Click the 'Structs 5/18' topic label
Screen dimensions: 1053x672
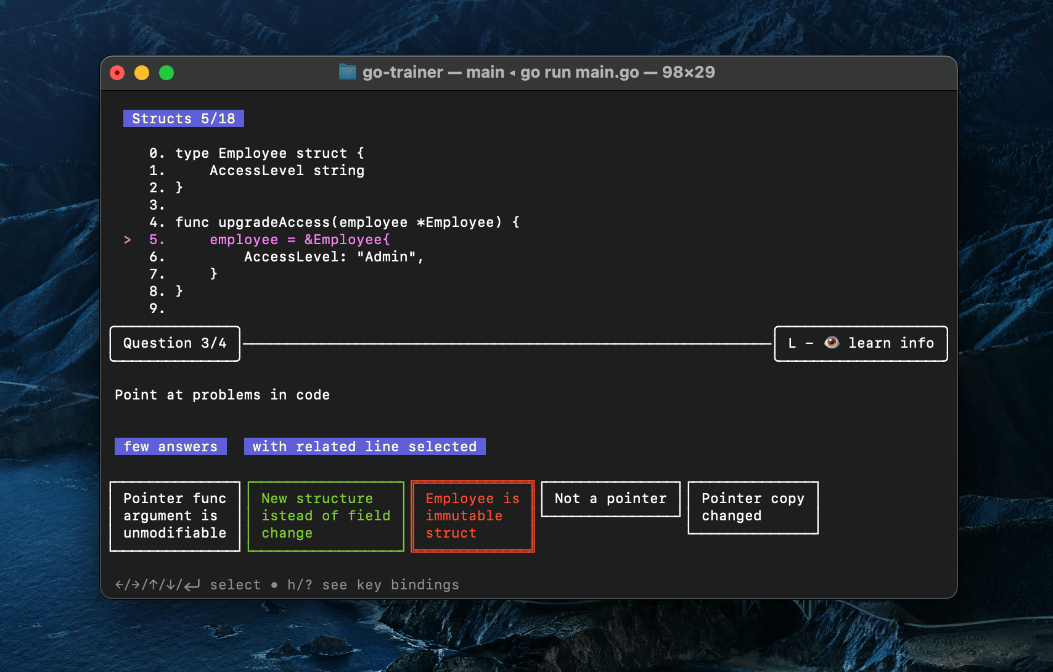pos(184,118)
